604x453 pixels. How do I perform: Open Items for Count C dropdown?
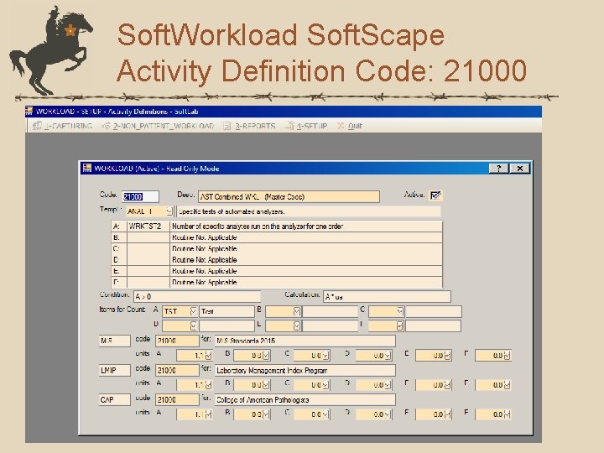(400, 311)
